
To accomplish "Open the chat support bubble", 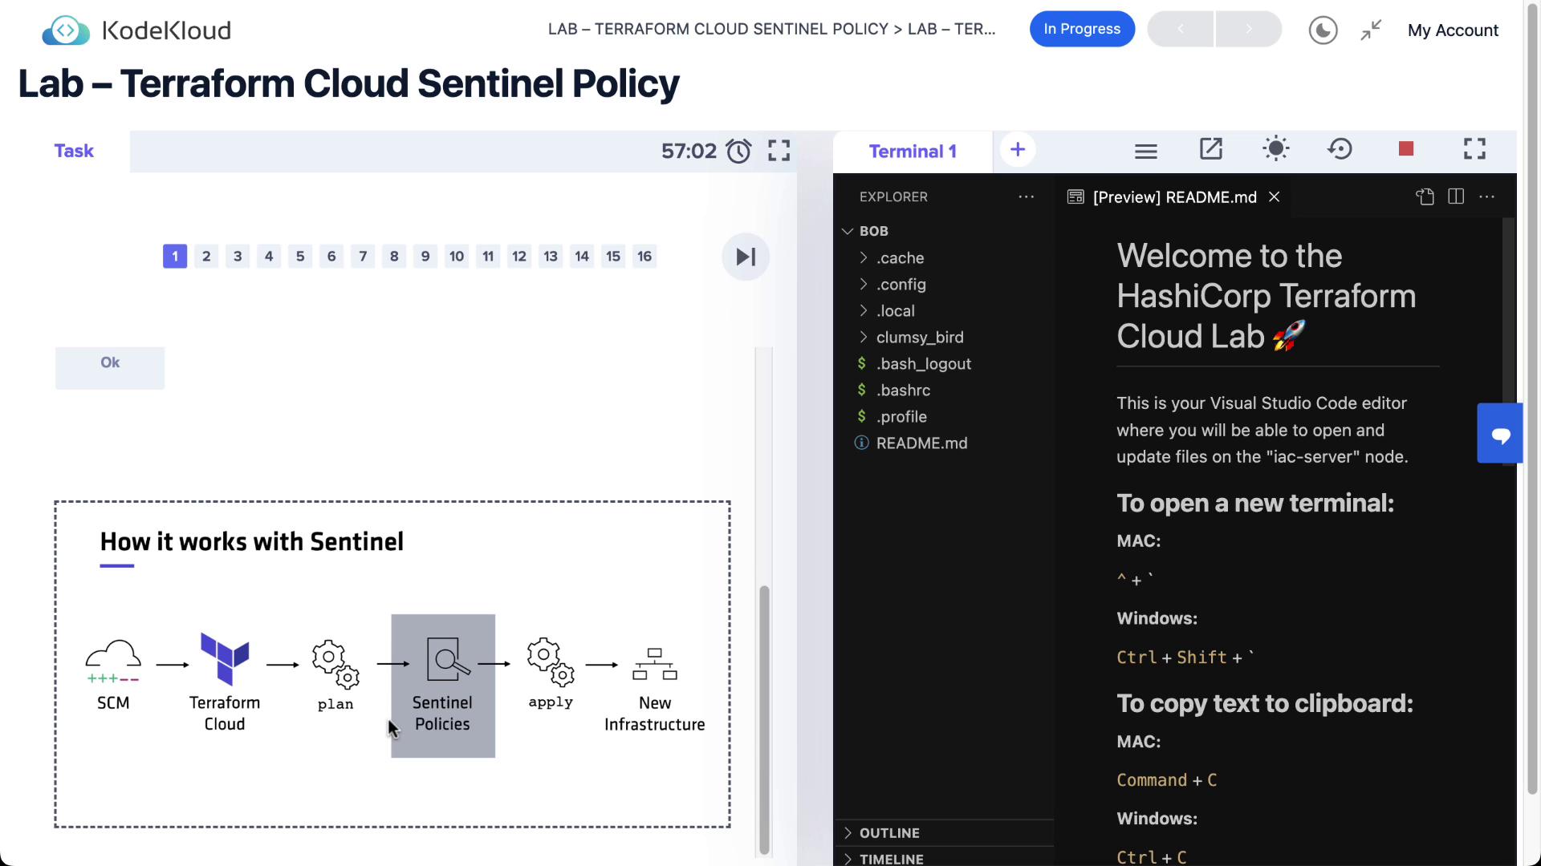I will pyautogui.click(x=1500, y=434).
